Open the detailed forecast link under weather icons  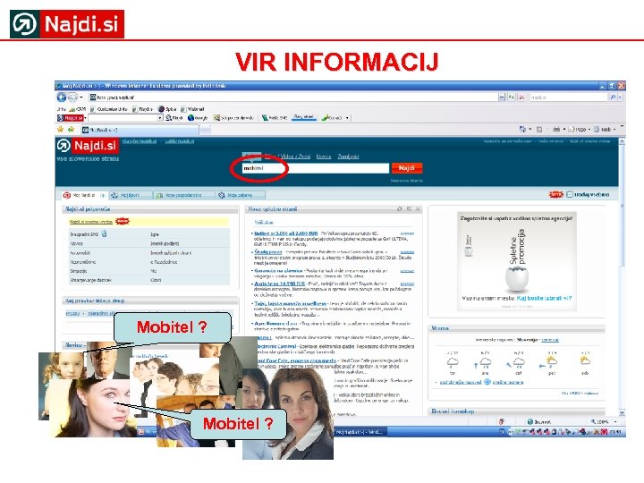[460, 383]
